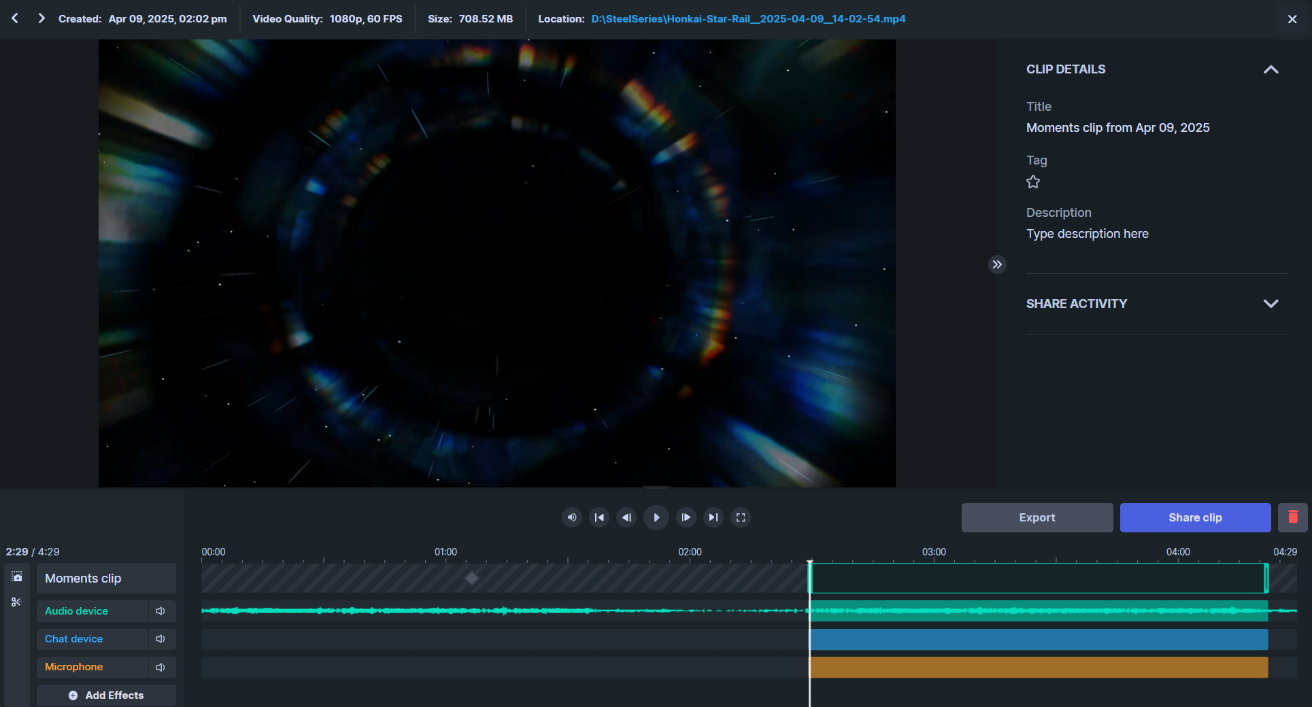This screenshot has width=1312, height=707.
Task: Mute the Microphone track
Action: coord(161,667)
